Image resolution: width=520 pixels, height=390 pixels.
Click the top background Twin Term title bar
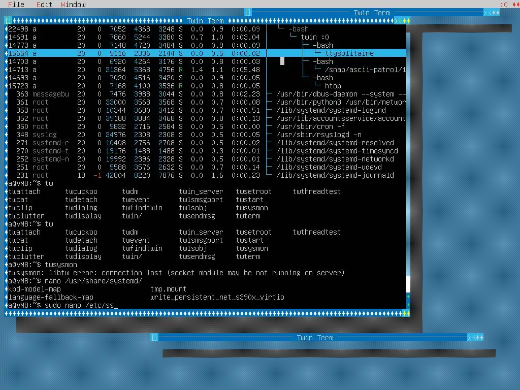[x=372, y=13]
